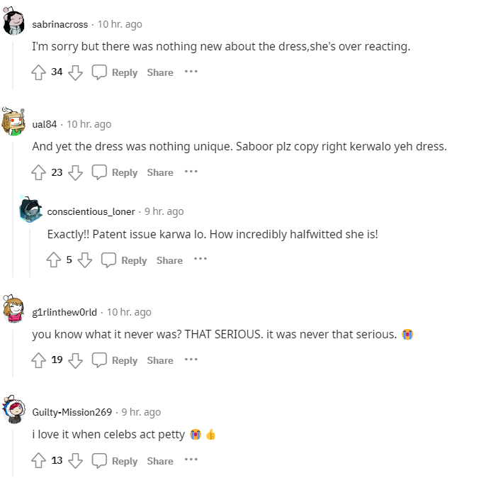This screenshot has height=478, width=498.
Task: Upvote sabrinacross's comment about the dress
Action: [x=39, y=72]
